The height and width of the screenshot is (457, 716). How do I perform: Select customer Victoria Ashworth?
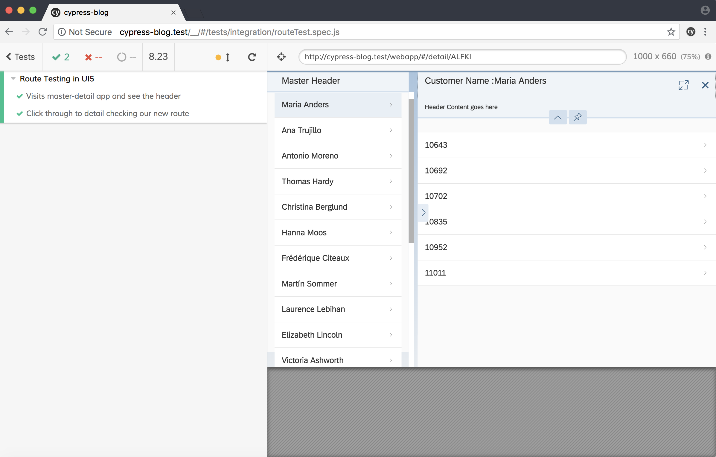(338, 357)
